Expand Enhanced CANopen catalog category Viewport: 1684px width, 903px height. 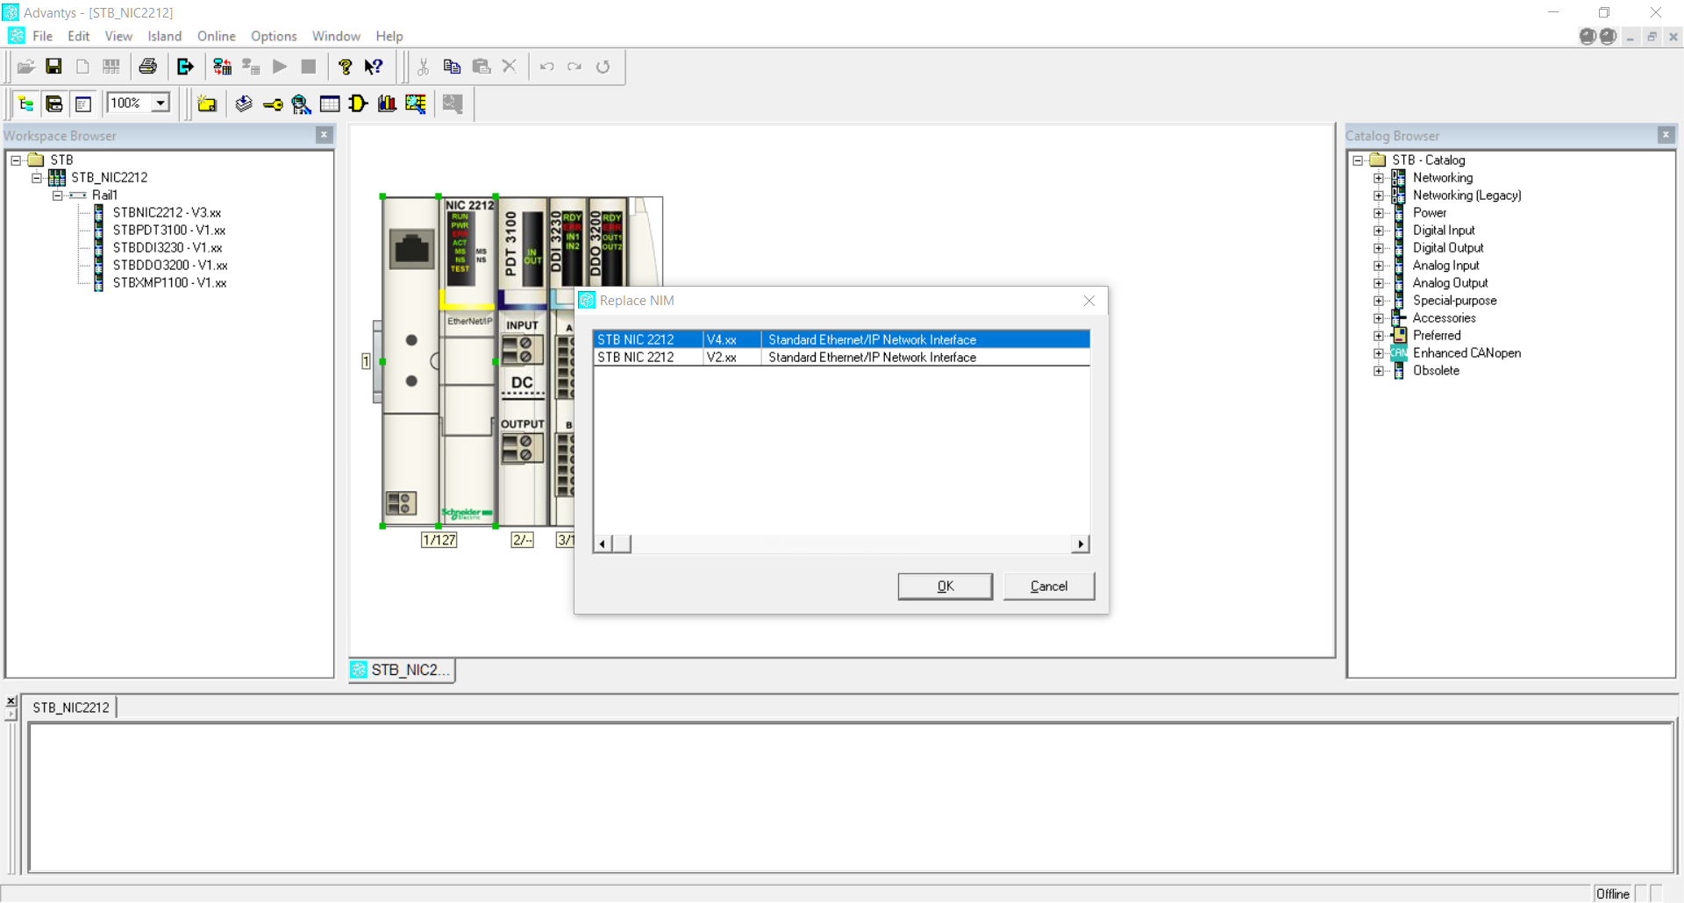(1379, 353)
